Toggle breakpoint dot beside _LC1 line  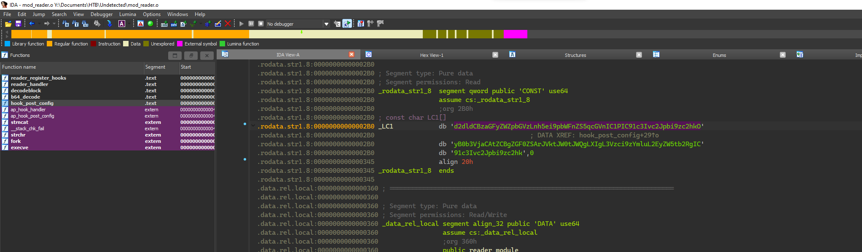245,124
